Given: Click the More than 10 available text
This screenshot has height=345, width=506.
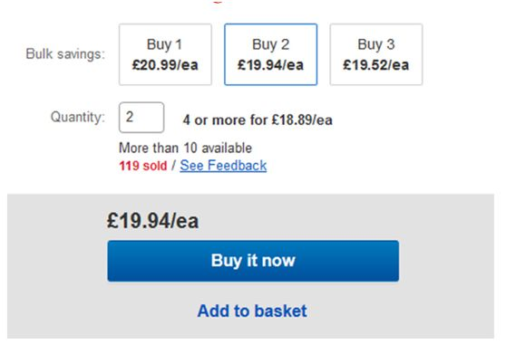Looking at the screenshot, I should tap(186, 149).
